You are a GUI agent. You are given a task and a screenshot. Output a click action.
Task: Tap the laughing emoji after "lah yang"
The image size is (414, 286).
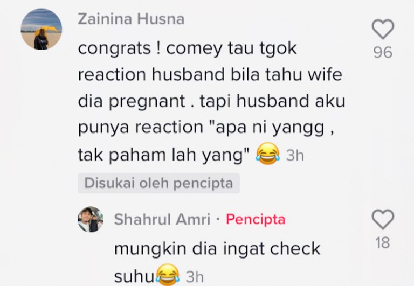[268, 154]
